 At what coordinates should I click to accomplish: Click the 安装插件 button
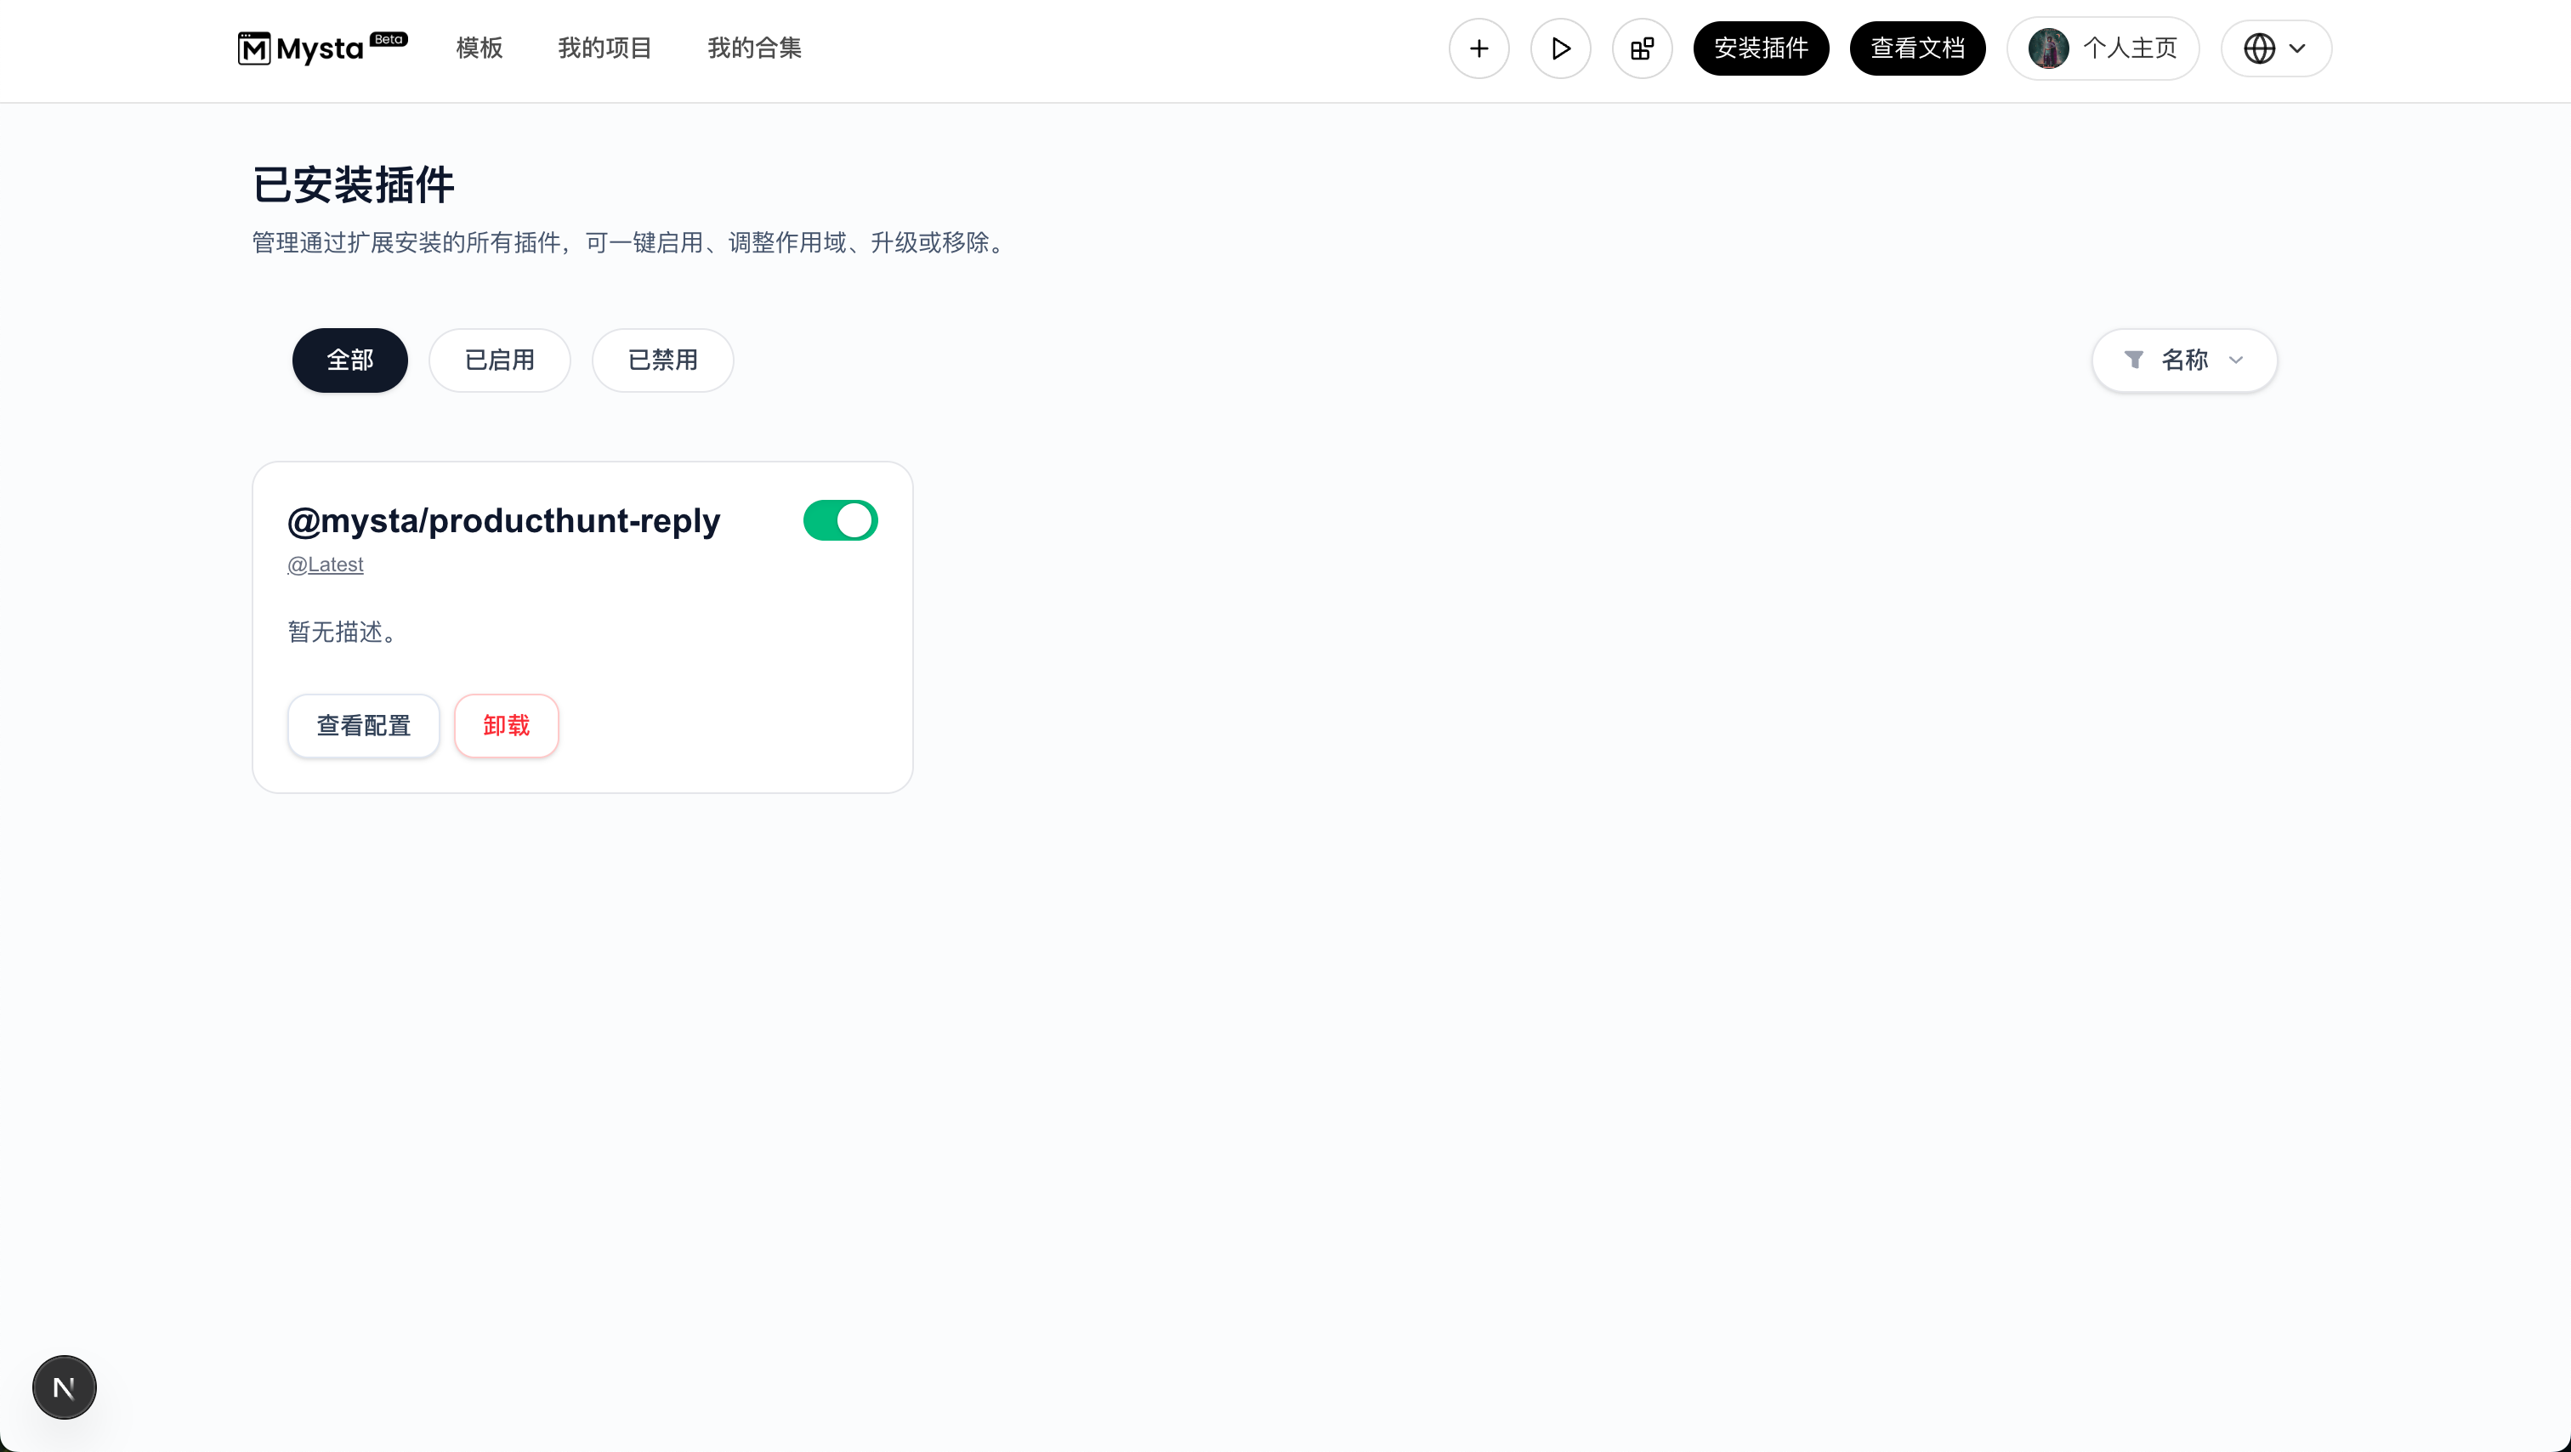[x=1761, y=48]
